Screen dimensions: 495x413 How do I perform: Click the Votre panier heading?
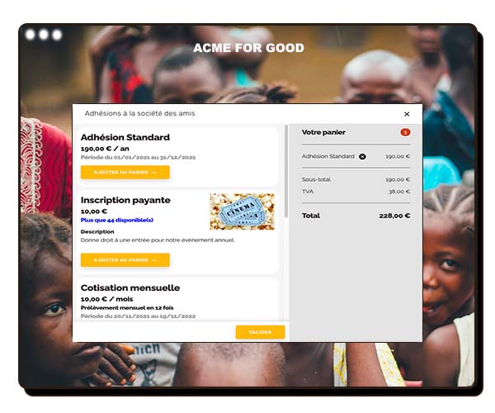point(323,132)
